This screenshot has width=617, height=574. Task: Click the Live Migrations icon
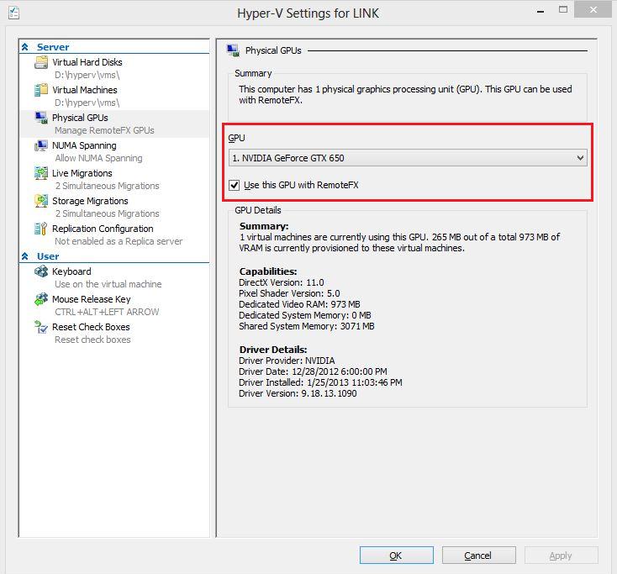pos(41,173)
